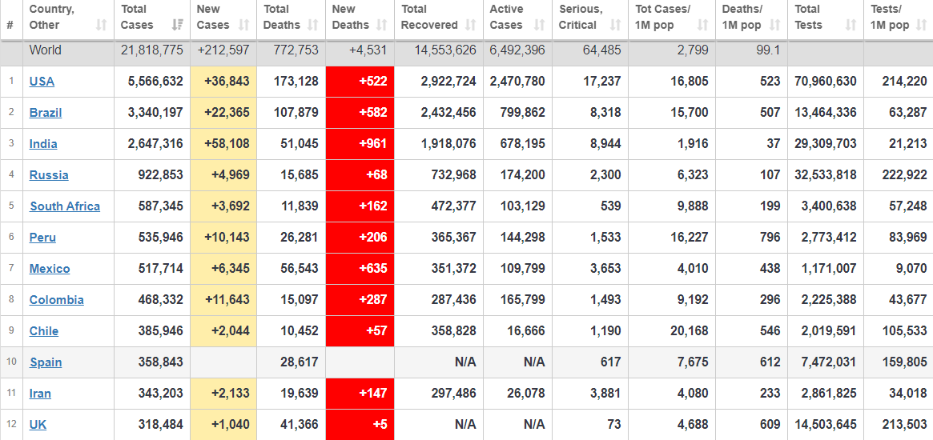
Task: Click Total Deaths column sort arrows
Action: click(x=313, y=25)
